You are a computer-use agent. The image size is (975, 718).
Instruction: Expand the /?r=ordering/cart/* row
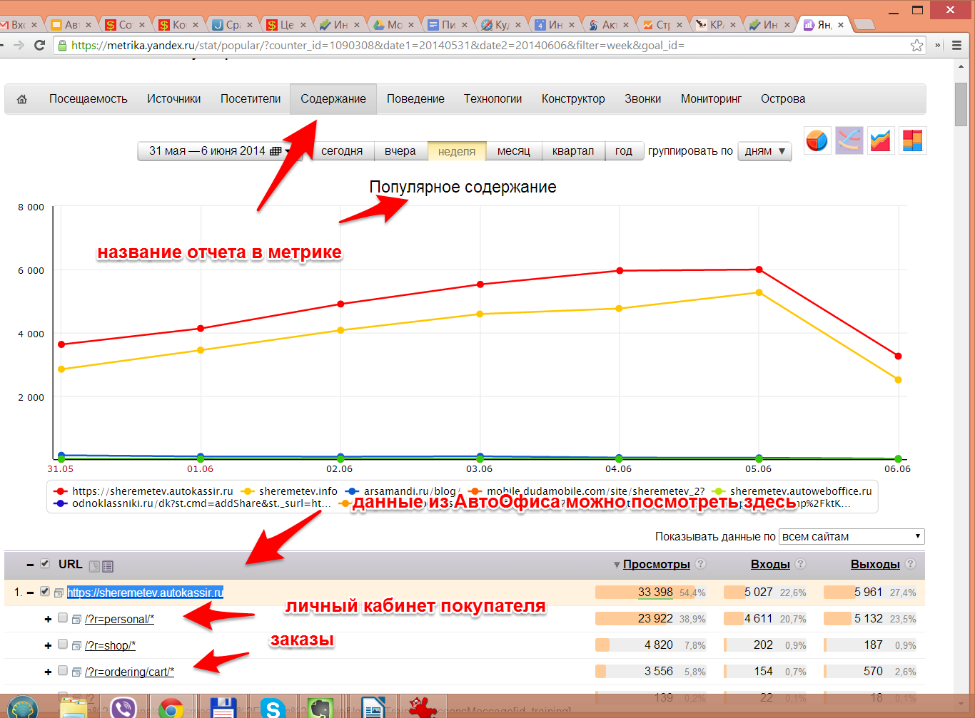pyautogui.click(x=48, y=672)
